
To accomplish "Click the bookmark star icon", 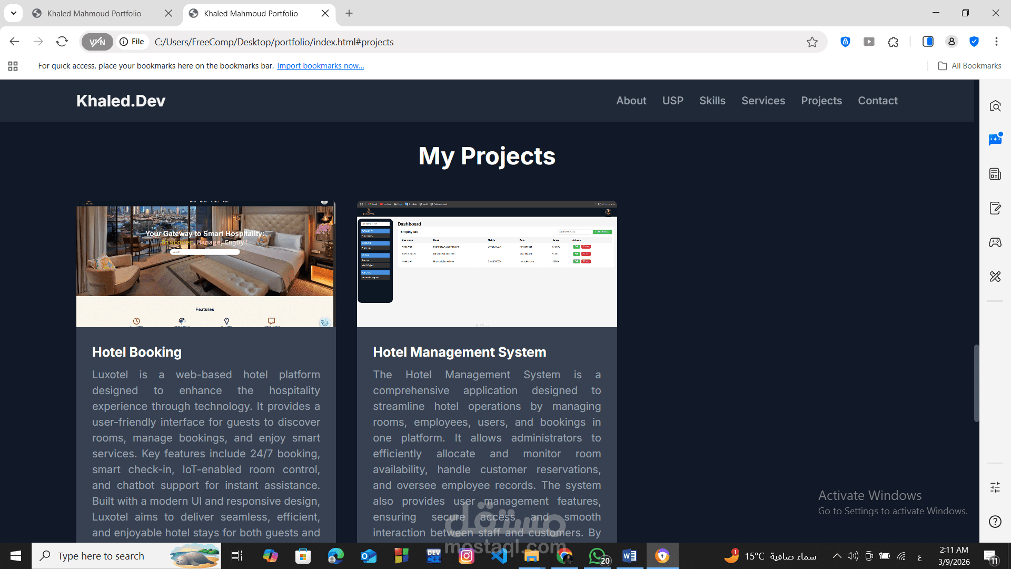I will click(812, 42).
